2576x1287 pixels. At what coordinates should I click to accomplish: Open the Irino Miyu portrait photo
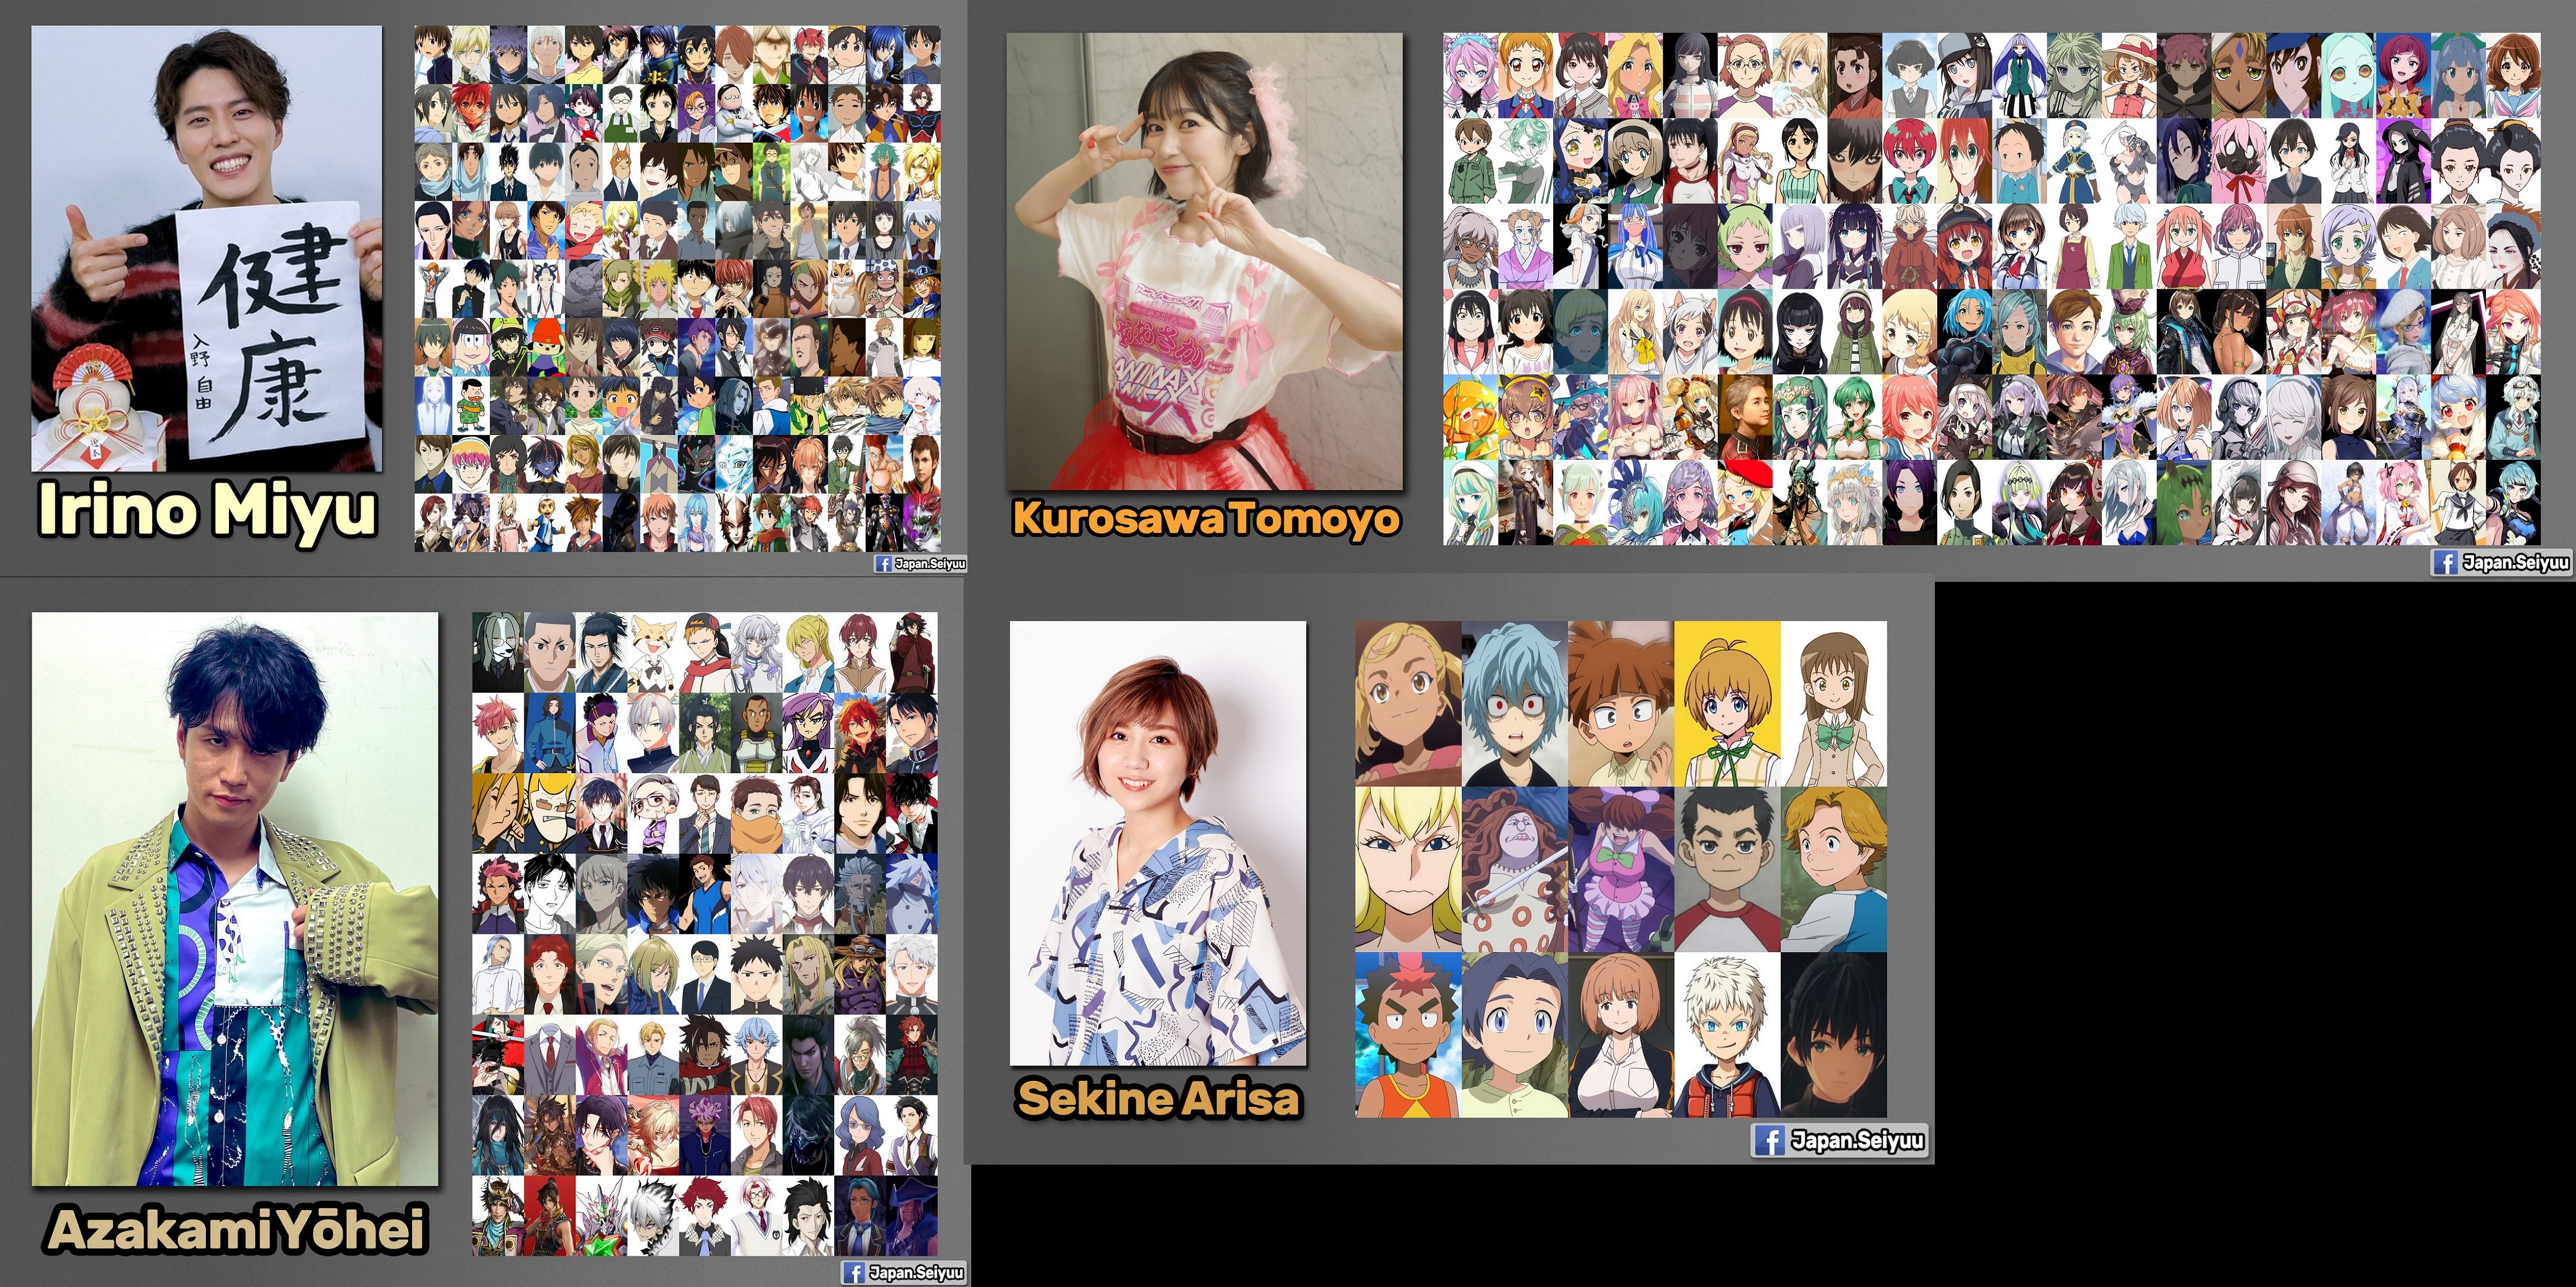206,248
